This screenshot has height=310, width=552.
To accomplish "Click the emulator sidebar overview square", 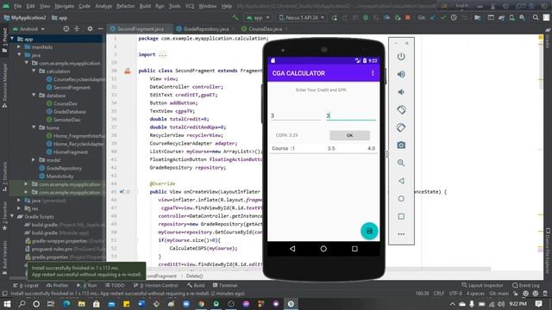I will point(401,216).
